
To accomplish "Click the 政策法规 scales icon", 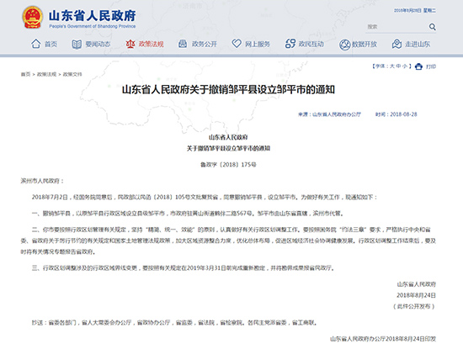I will 130,44.
